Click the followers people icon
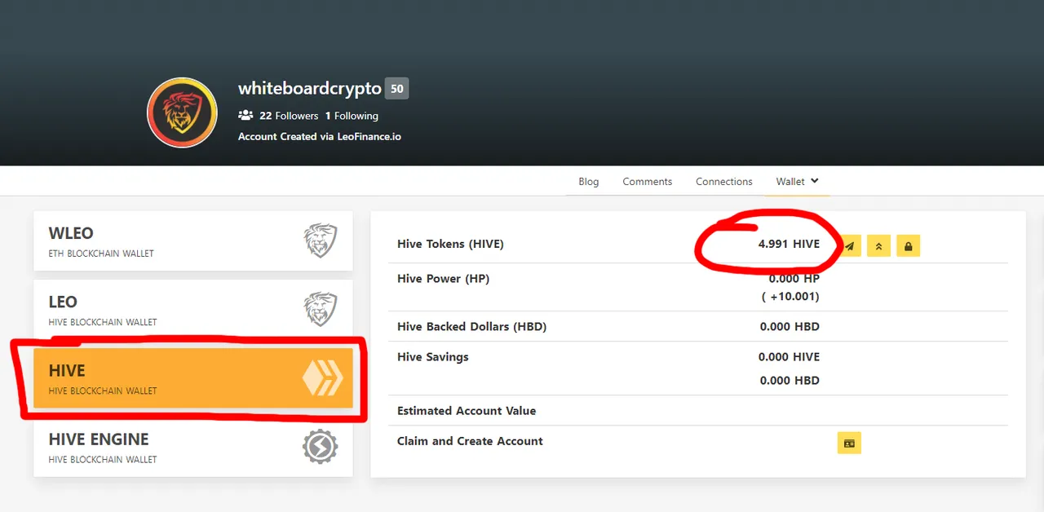The image size is (1044, 512). [246, 116]
